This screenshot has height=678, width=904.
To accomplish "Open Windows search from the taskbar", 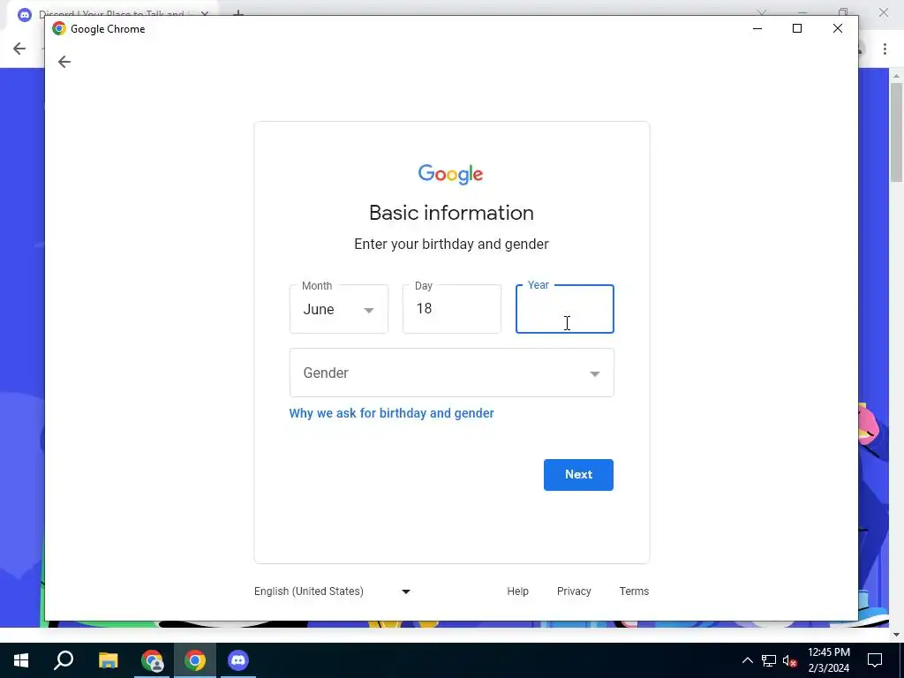I will [x=64, y=660].
